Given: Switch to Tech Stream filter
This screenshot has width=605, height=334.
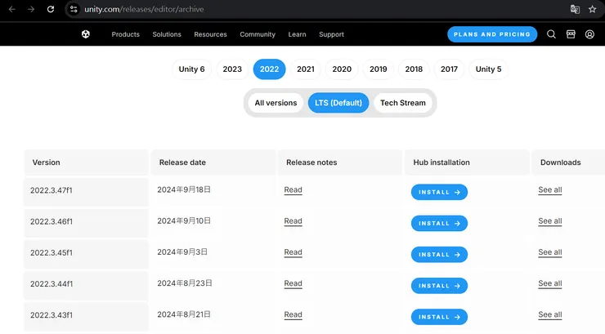Looking at the screenshot, I should (x=403, y=103).
